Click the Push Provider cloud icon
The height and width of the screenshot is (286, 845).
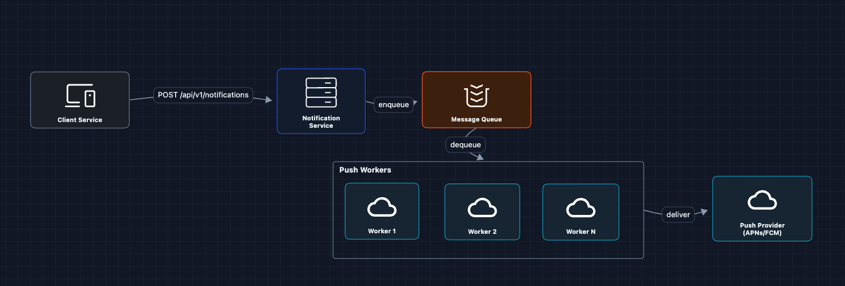(x=762, y=201)
